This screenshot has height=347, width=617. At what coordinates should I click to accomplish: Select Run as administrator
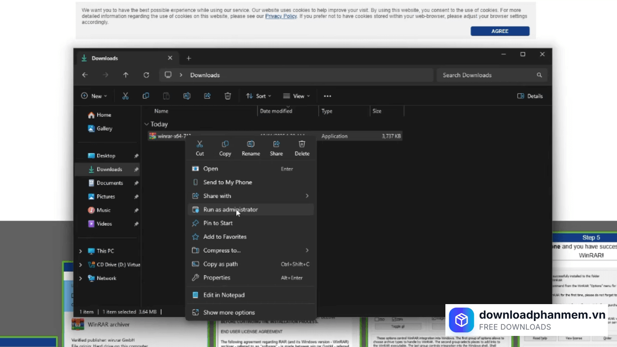(230, 210)
